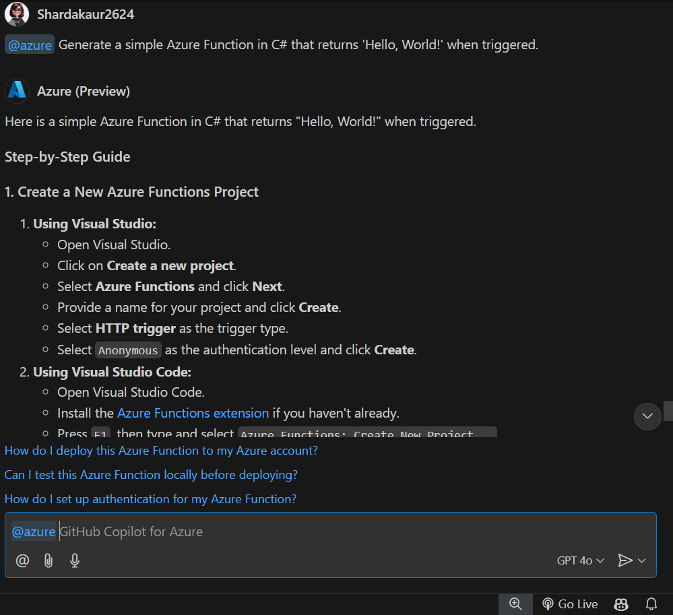The width and height of the screenshot is (673, 615).
Task: Click the Azure (Preview) participant name
Action: click(84, 91)
